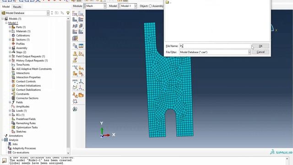The width and height of the screenshot is (293, 165).
Task: Select the Mesh Part tool
Action: pyautogui.click(x=75, y=19)
